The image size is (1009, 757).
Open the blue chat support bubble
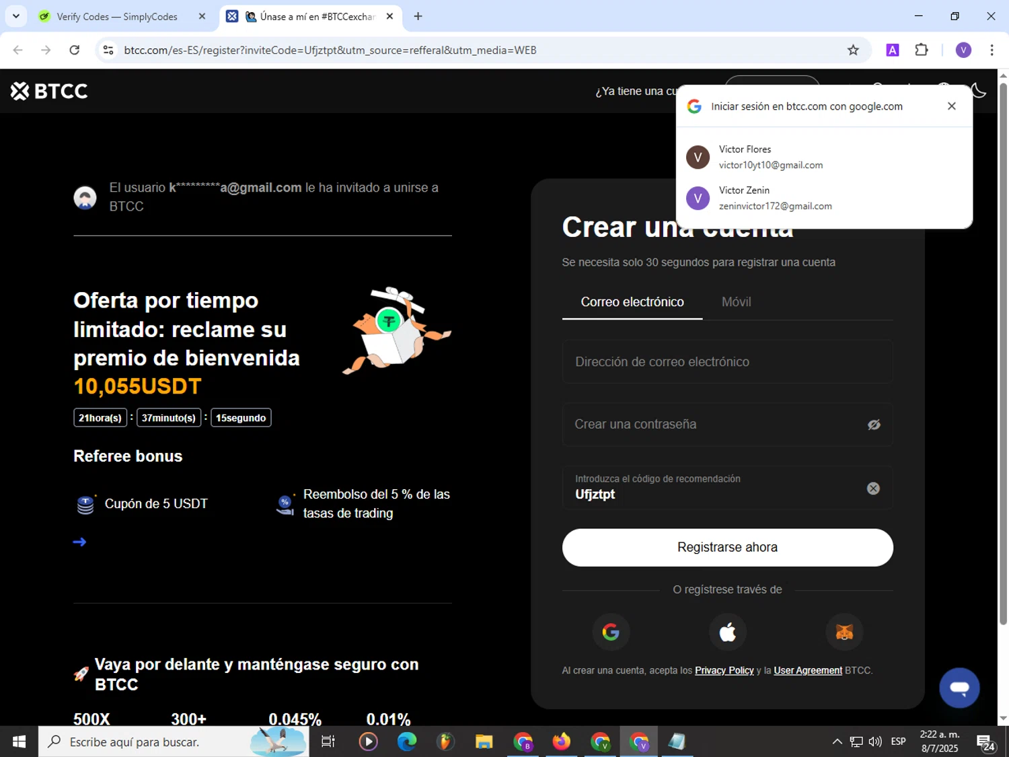(959, 688)
